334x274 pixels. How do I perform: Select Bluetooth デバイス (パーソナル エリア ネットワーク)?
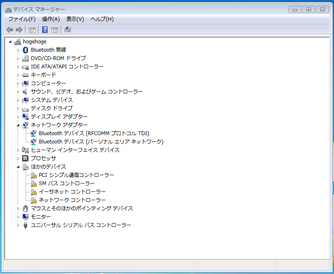click(101, 142)
